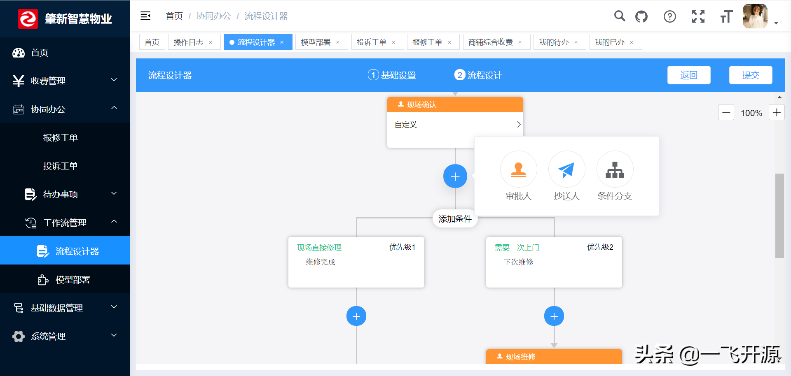Expand 基础数据管理 menu

point(65,308)
